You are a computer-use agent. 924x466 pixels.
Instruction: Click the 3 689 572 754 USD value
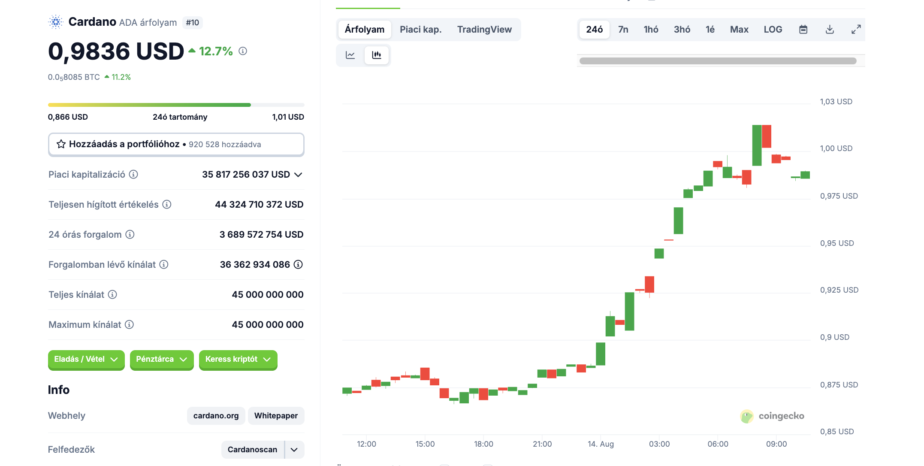click(261, 235)
